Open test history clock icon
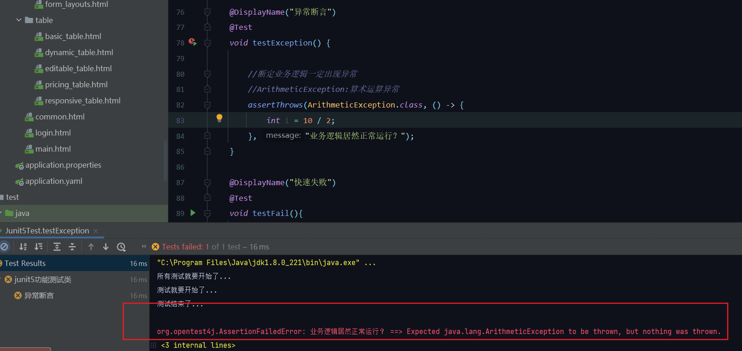The width and height of the screenshot is (742, 351). 121,247
